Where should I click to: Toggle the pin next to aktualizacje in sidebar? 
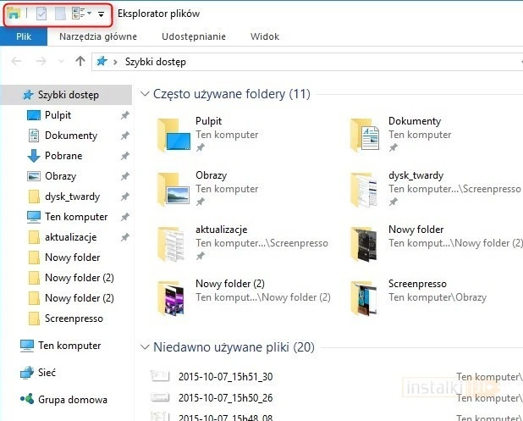[x=124, y=237]
